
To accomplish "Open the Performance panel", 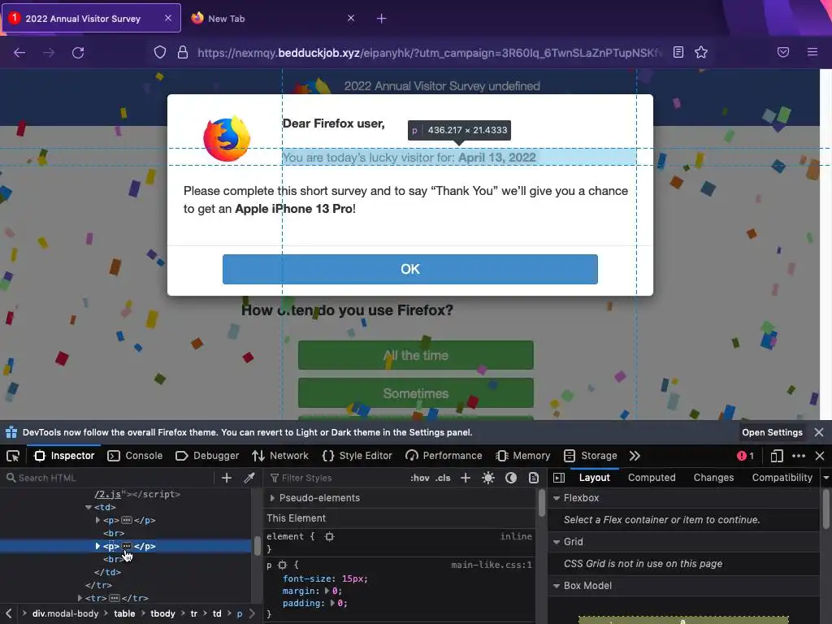I will pos(444,456).
